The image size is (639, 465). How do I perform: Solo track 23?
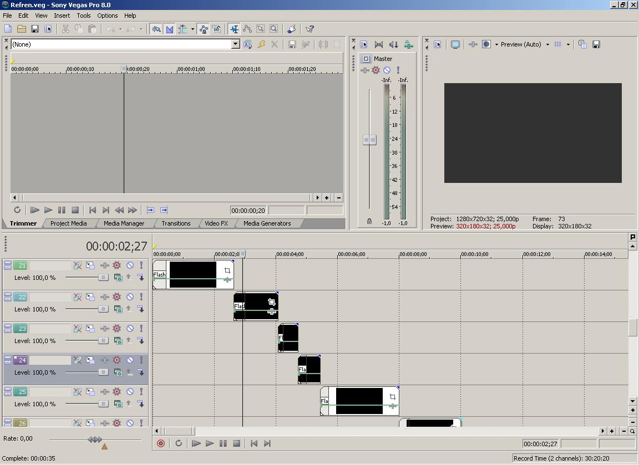click(141, 328)
